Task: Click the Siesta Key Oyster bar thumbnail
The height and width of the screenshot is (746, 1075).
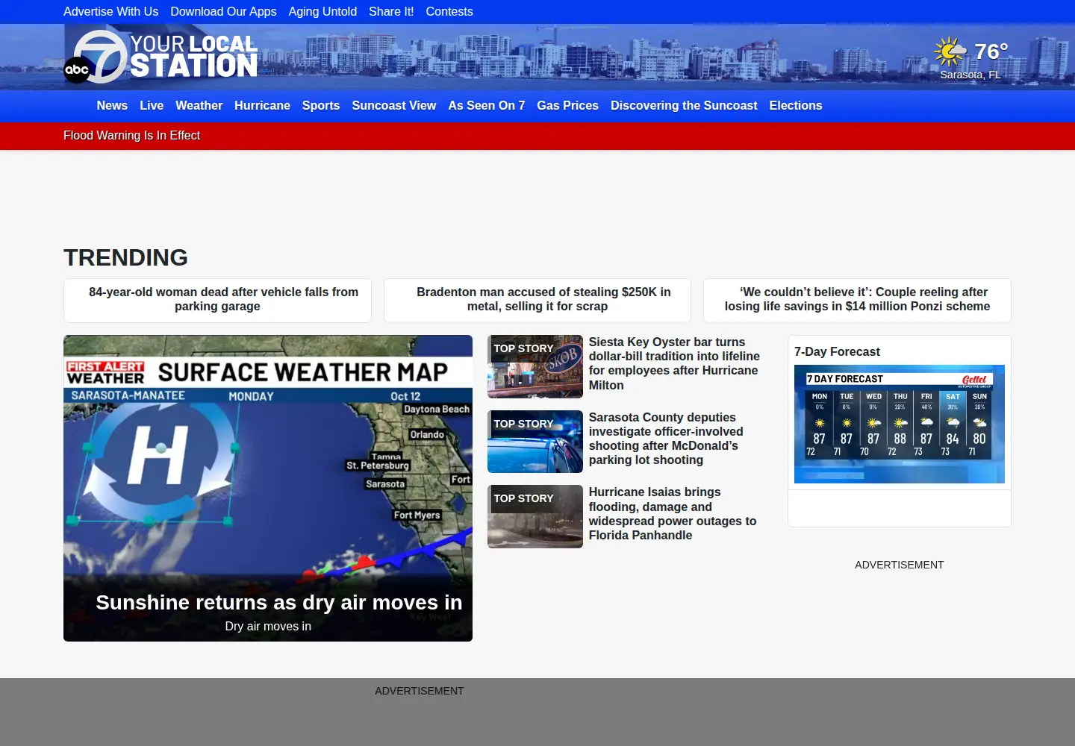Action: (x=535, y=367)
